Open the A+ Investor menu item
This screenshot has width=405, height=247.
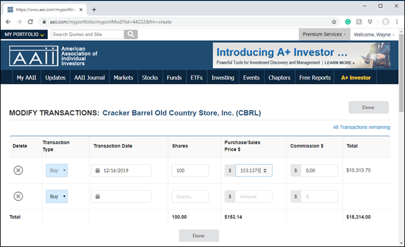356,77
